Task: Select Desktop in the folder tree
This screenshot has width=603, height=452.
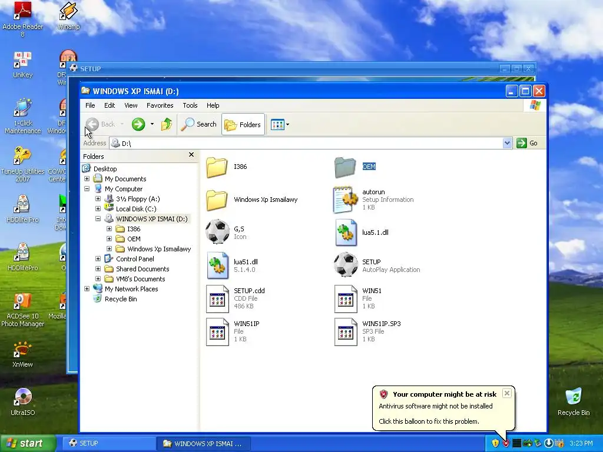Action: click(x=105, y=169)
